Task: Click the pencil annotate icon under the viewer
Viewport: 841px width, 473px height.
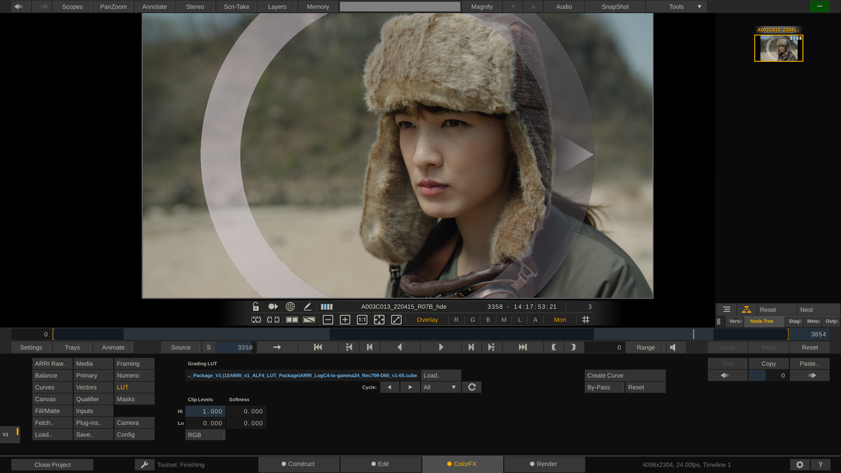Action: (x=307, y=307)
